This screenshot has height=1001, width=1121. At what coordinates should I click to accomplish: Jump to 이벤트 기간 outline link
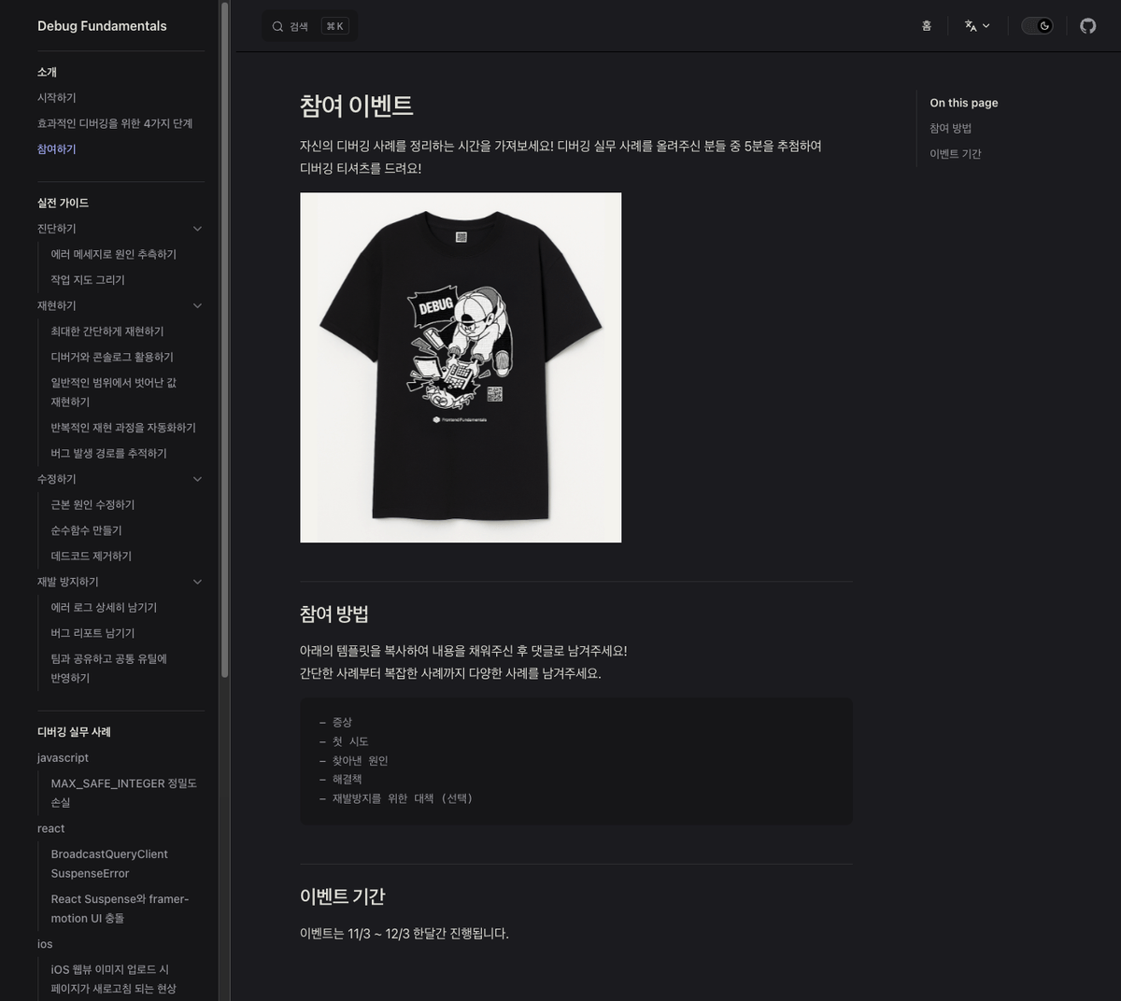point(955,154)
